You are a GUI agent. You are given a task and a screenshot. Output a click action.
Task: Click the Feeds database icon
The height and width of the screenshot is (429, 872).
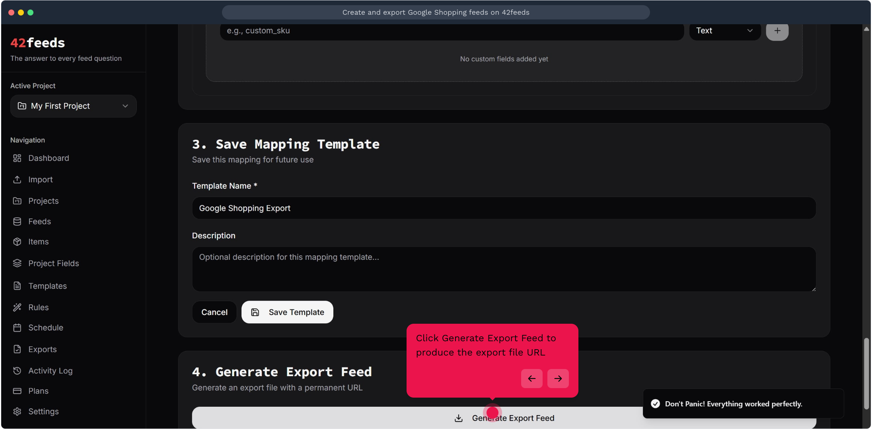pyautogui.click(x=17, y=222)
